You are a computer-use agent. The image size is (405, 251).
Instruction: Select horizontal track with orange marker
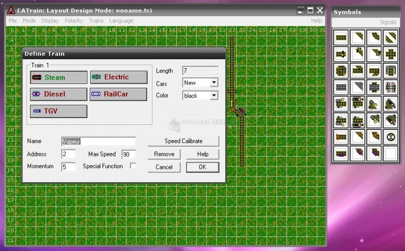point(341,137)
